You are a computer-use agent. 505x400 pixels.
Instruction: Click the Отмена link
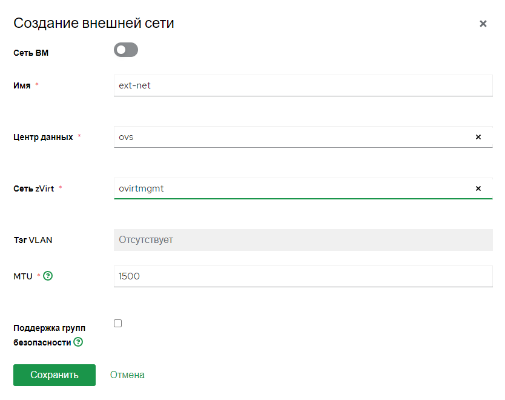(127, 375)
